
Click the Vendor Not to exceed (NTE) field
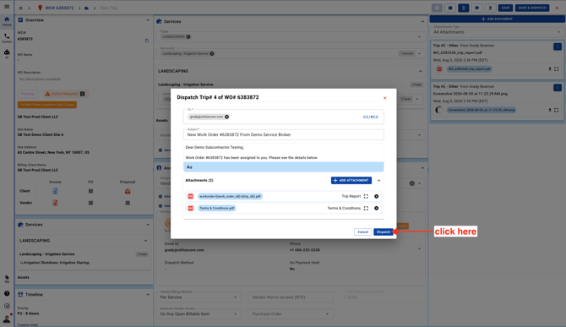[x=291, y=297]
